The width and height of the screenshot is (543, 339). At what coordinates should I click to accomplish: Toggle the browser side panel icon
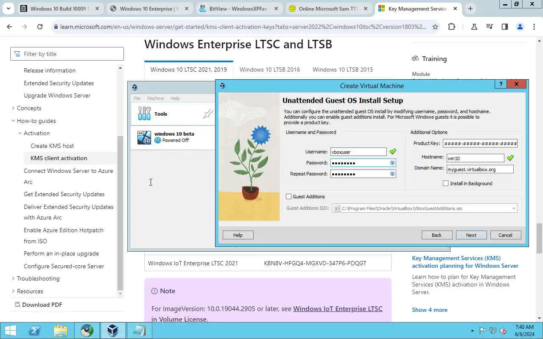[505, 27]
